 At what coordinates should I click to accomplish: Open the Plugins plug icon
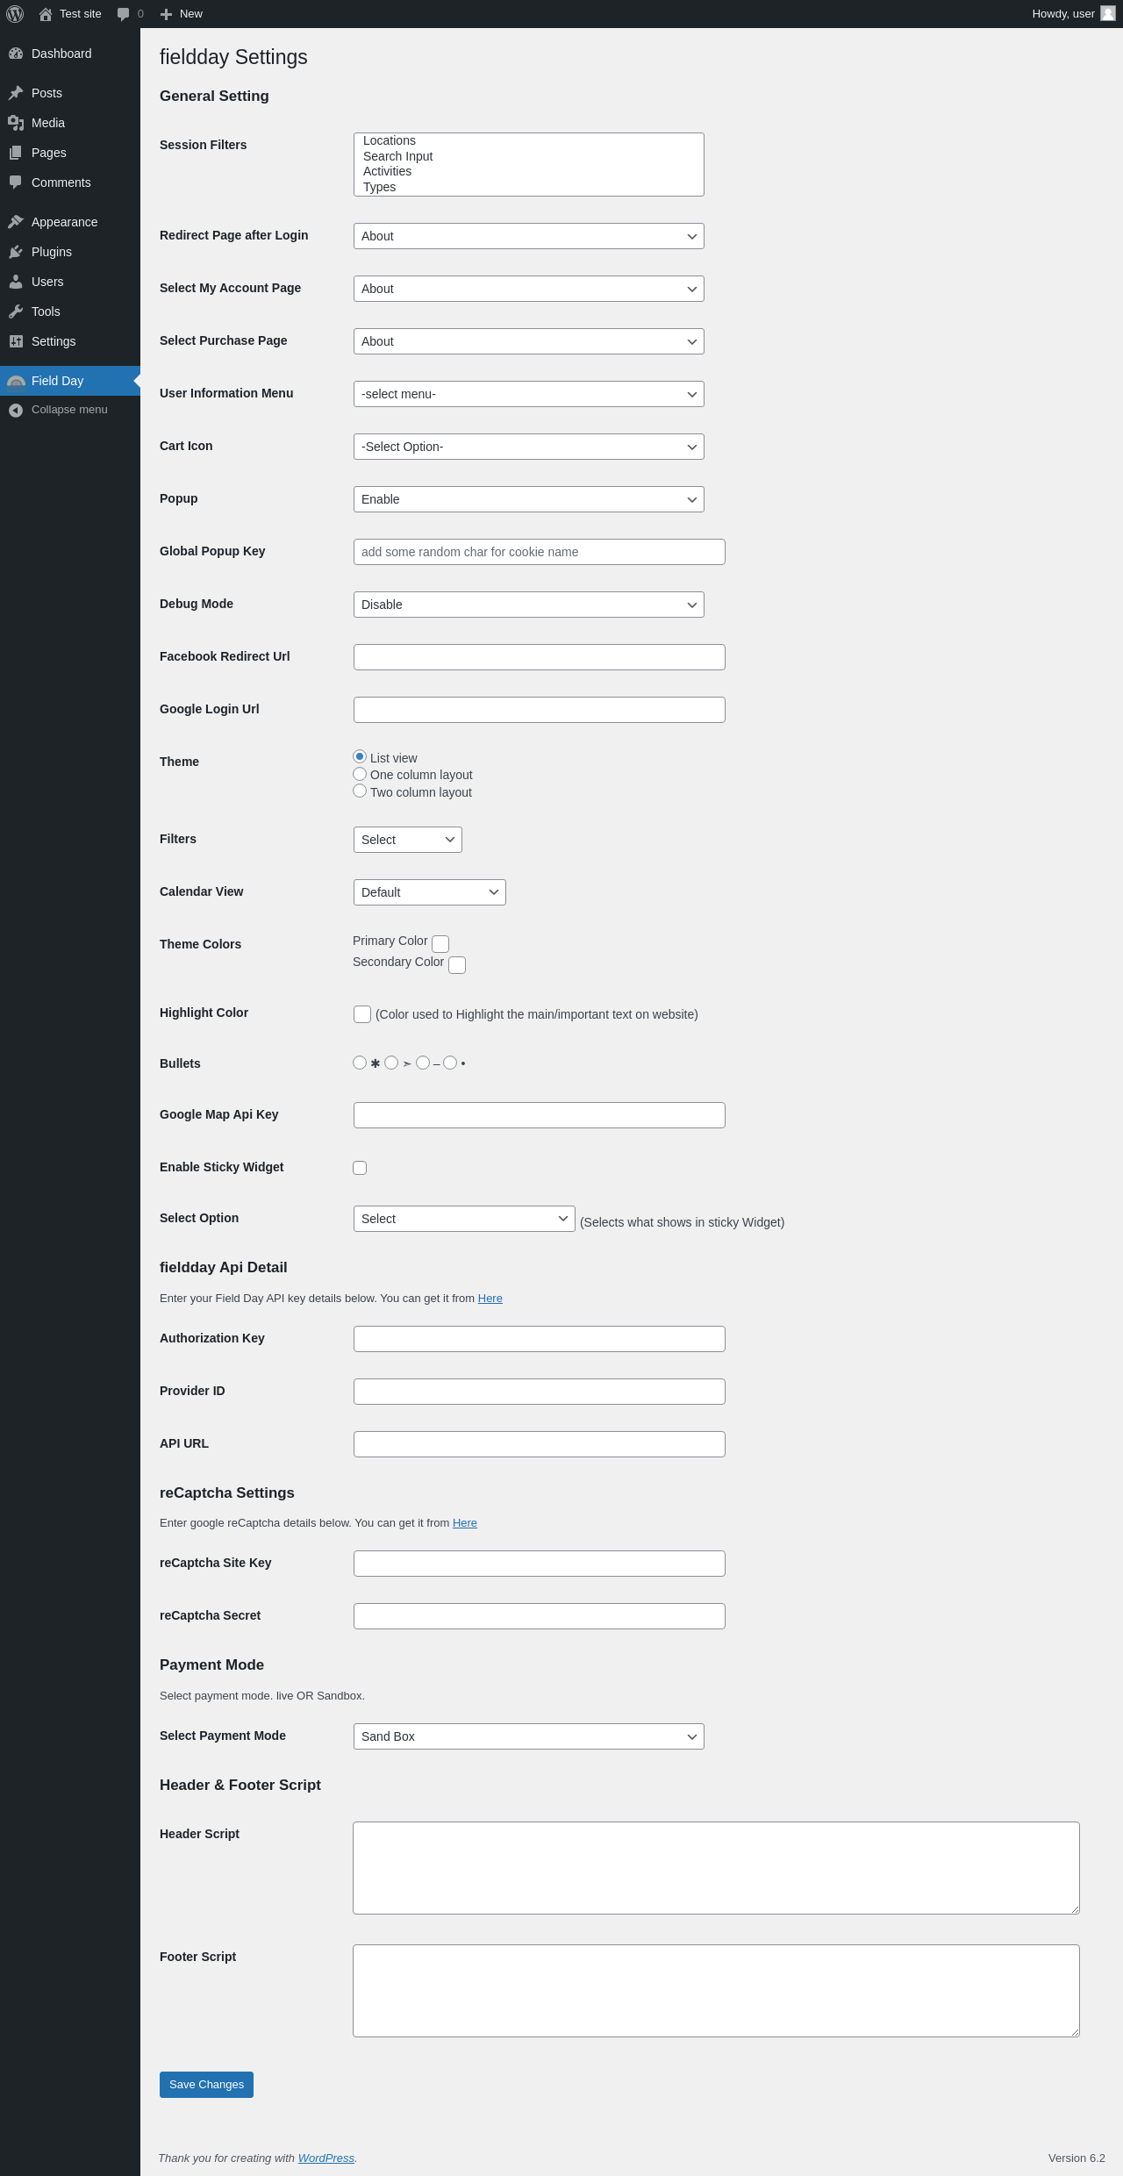(16, 252)
